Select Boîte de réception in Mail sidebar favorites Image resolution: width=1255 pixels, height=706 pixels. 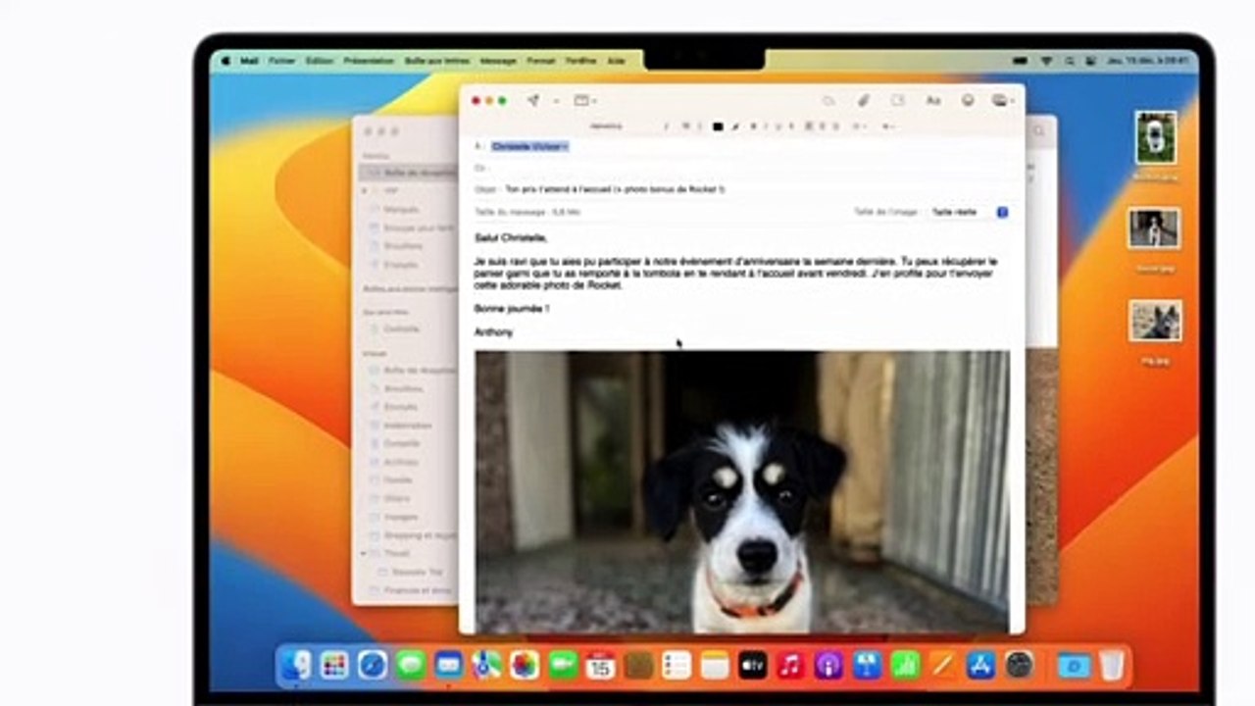pyautogui.click(x=408, y=173)
